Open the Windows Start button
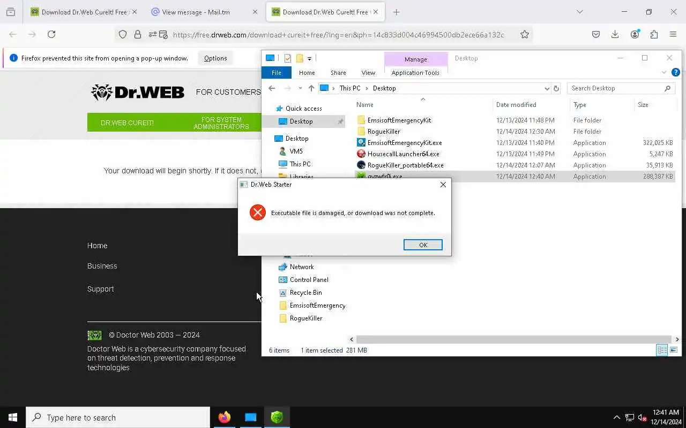The width and height of the screenshot is (686, 428). coord(13,417)
